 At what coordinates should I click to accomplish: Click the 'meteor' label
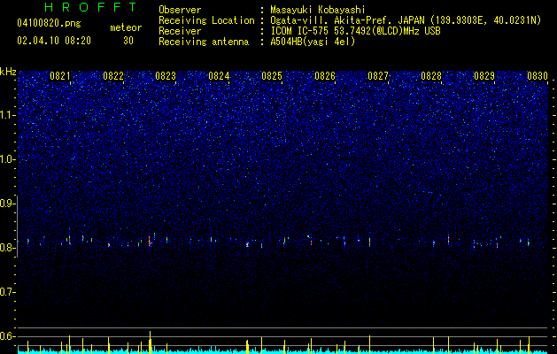coord(126,27)
